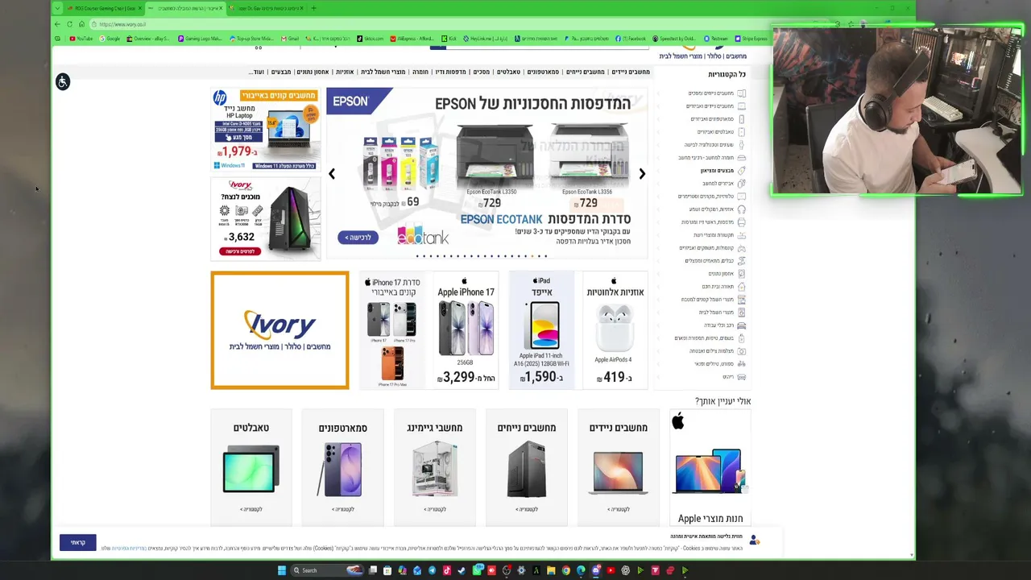The width and height of the screenshot is (1031, 580).
Task: Open the 'לקטגוריה' link under מחשבי גיימינג
Action: pos(435,509)
